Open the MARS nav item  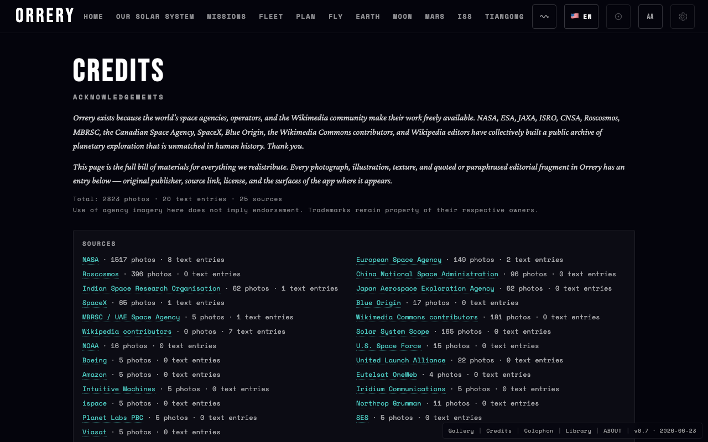pos(435,17)
